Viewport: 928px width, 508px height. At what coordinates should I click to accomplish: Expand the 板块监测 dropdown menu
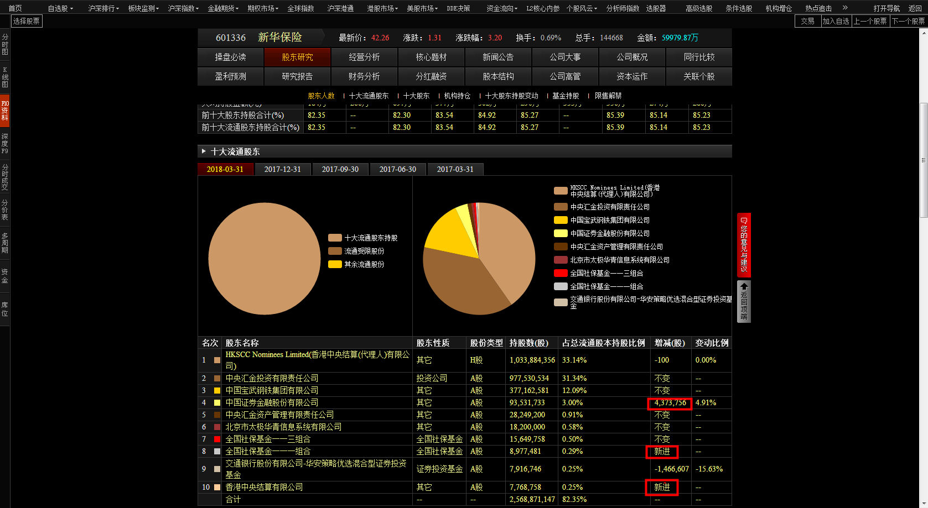coord(143,8)
